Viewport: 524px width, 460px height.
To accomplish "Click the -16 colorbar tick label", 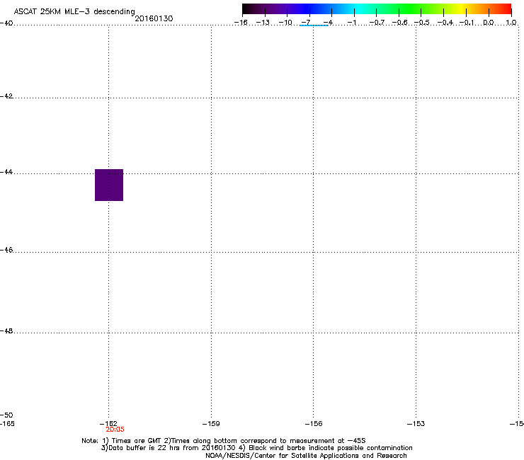I will coord(241,23).
